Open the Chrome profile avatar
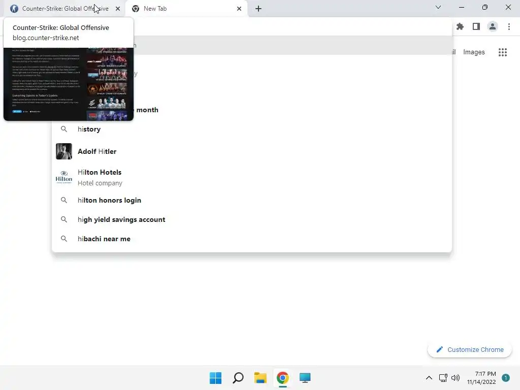Viewport: 520px width, 390px height. pos(493,26)
